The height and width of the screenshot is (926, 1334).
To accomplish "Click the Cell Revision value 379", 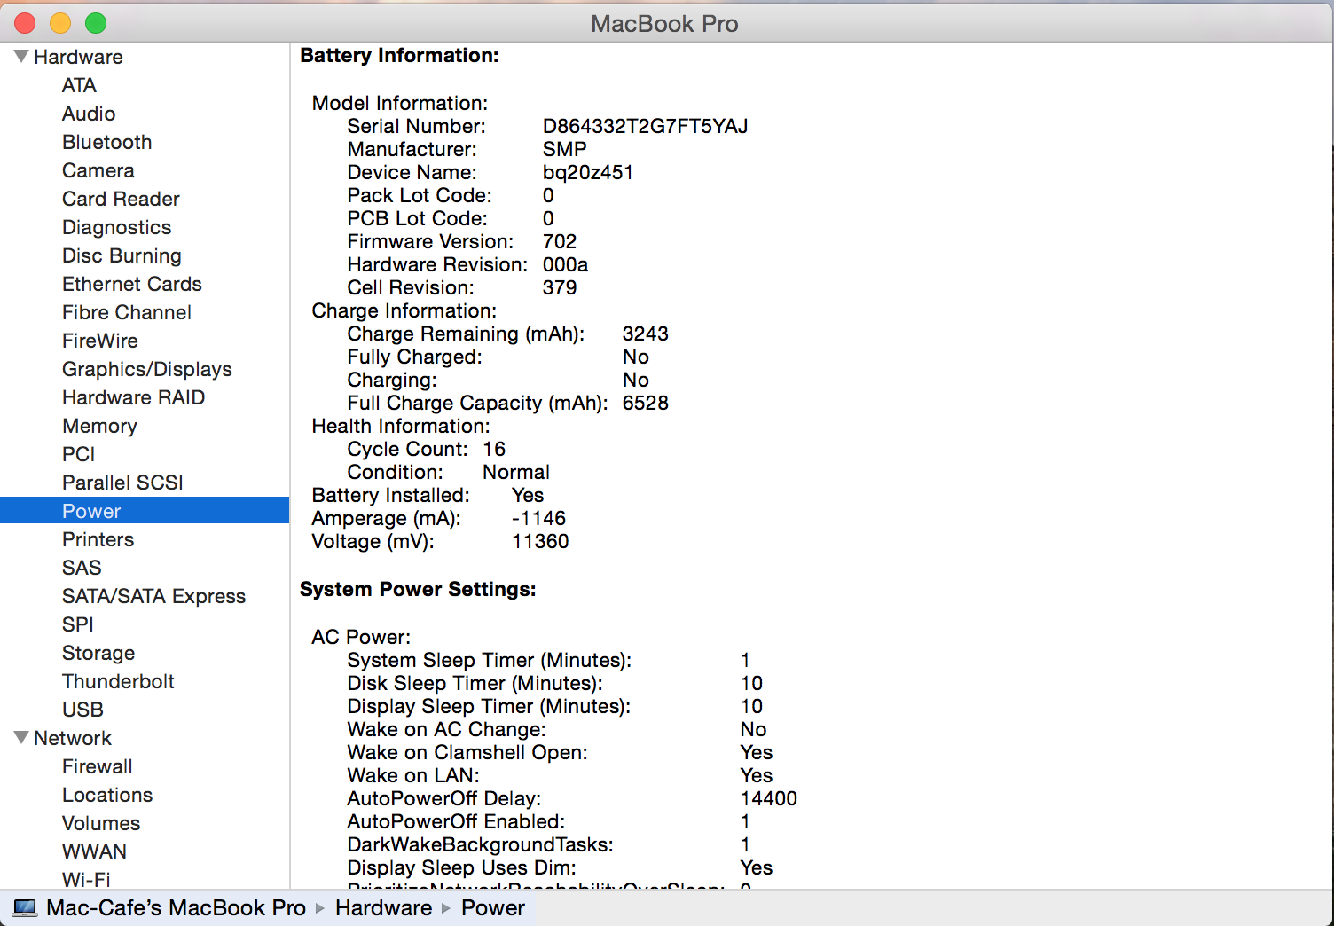I will [x=560, y=287].
